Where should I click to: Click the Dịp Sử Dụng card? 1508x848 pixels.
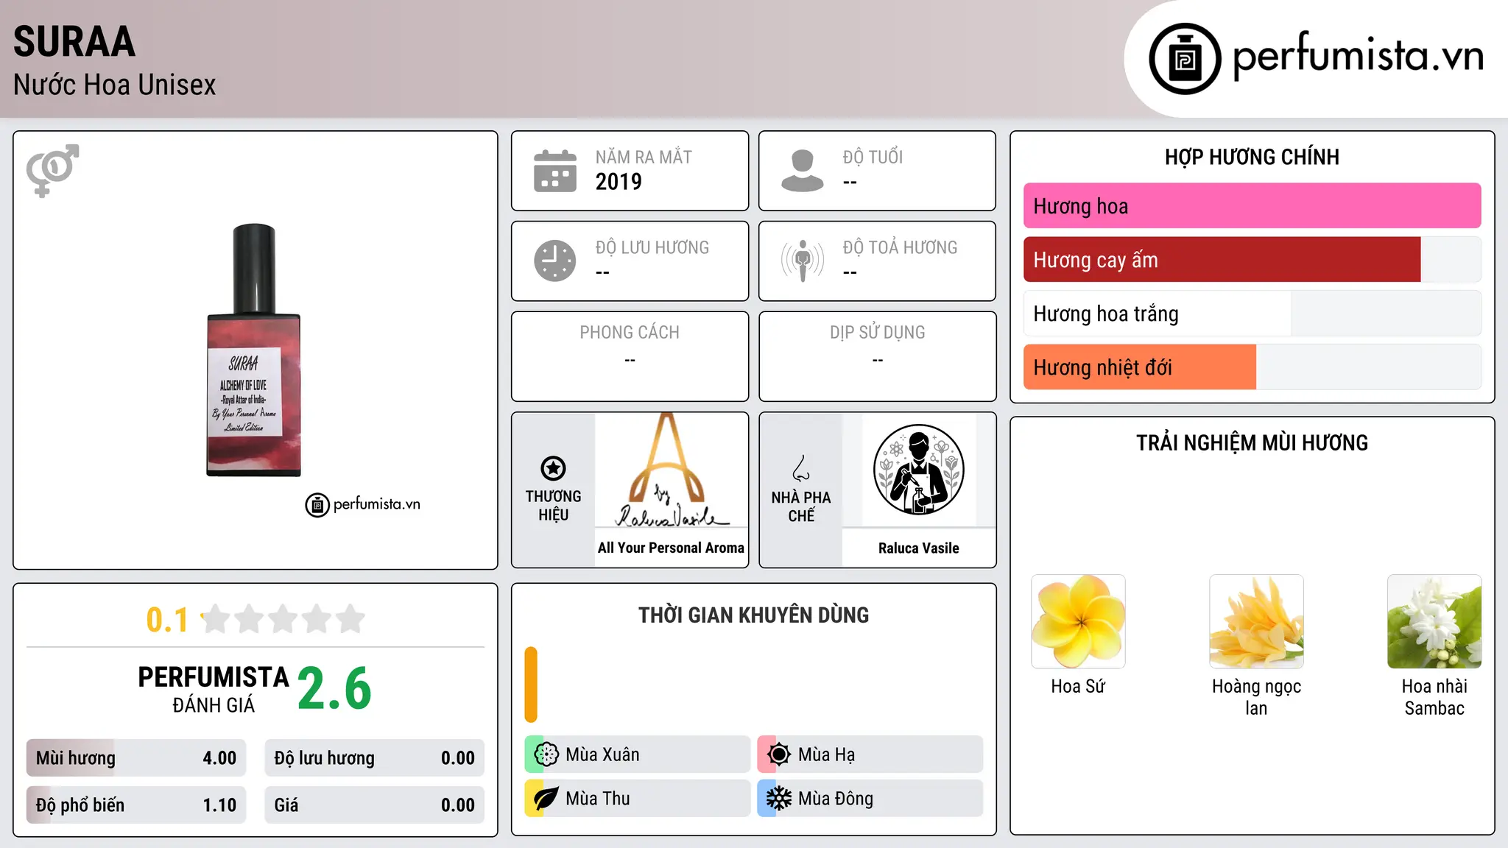click(x=877, y=356)
